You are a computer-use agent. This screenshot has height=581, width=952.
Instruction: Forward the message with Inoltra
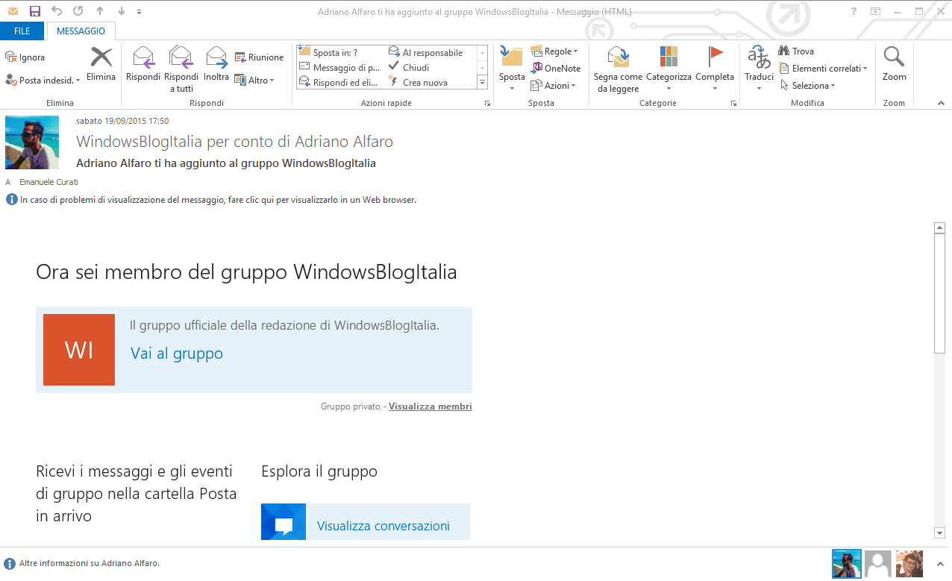(x=216, y=64)
